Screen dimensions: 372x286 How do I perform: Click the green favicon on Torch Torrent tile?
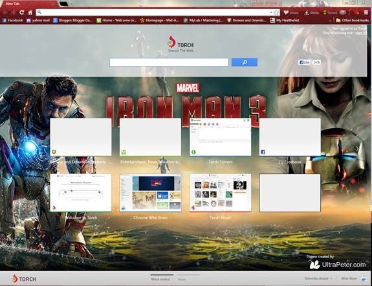point(193,152)
